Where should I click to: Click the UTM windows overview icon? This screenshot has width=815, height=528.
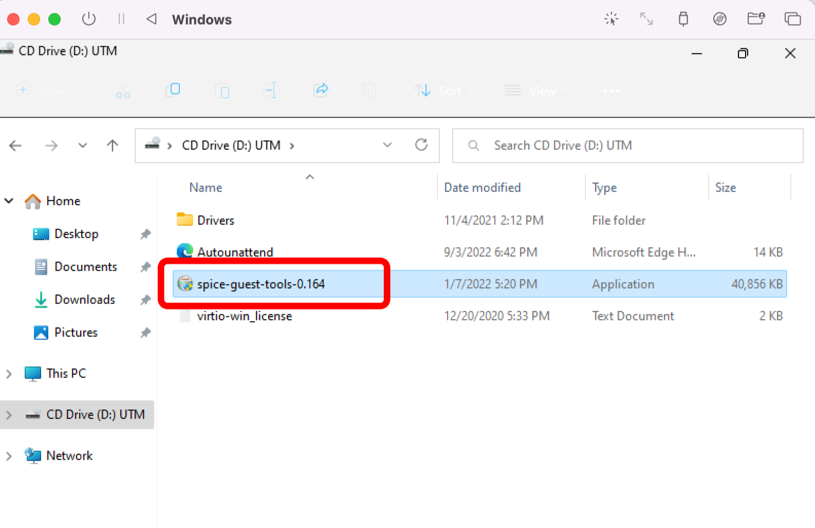pyautogui.click(x=792, y=19)
